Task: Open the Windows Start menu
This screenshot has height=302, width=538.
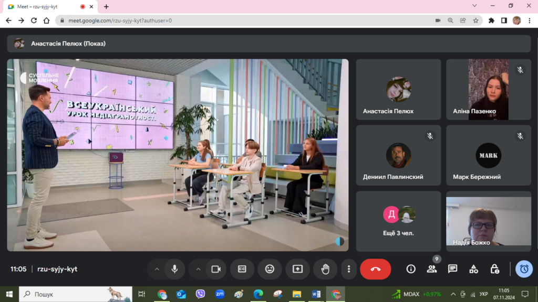Action: tap(9, 294)
